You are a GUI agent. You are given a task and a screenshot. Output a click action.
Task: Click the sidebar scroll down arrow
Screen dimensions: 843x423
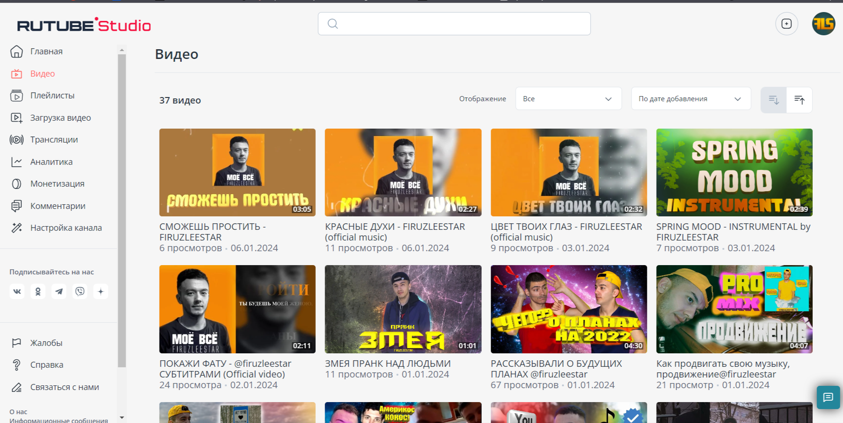tap(122, 418)
